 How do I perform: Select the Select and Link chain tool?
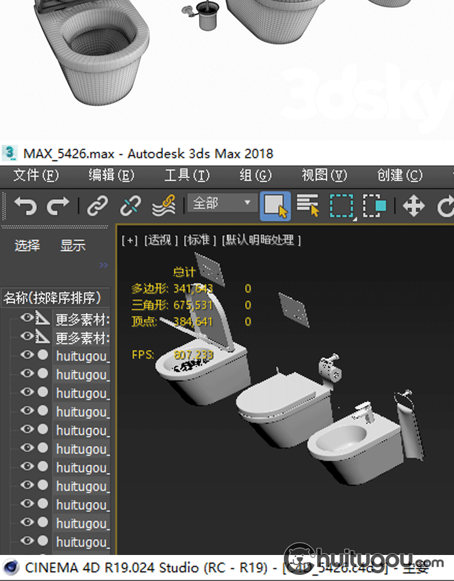click(97, 206)
